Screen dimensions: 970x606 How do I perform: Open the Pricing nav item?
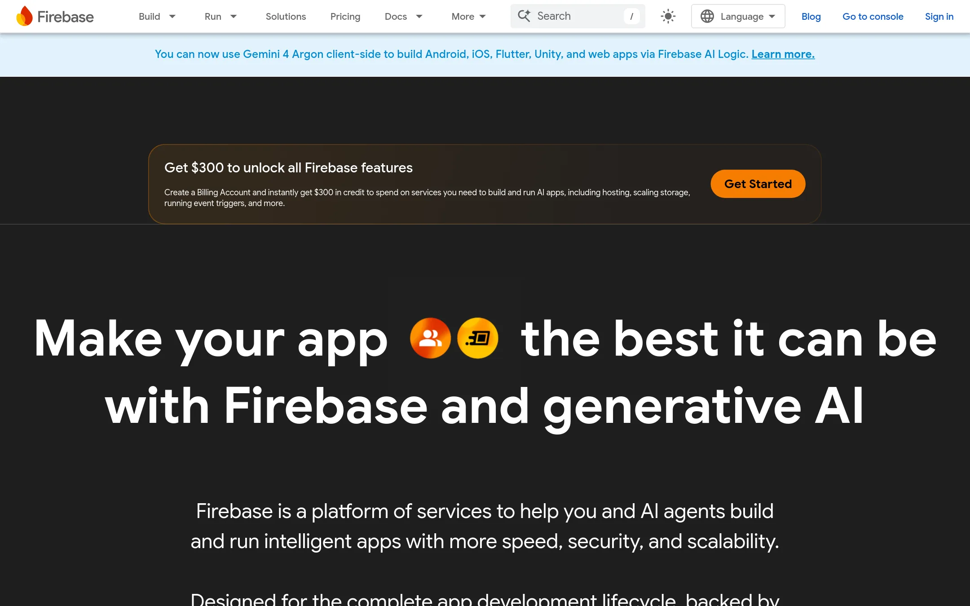click(345, 16)
